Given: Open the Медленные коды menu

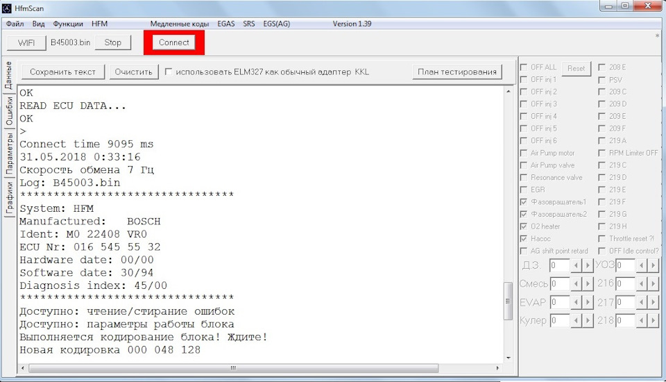Looking at the screenshot, I should pyautogui.click(x=179, y=24).
